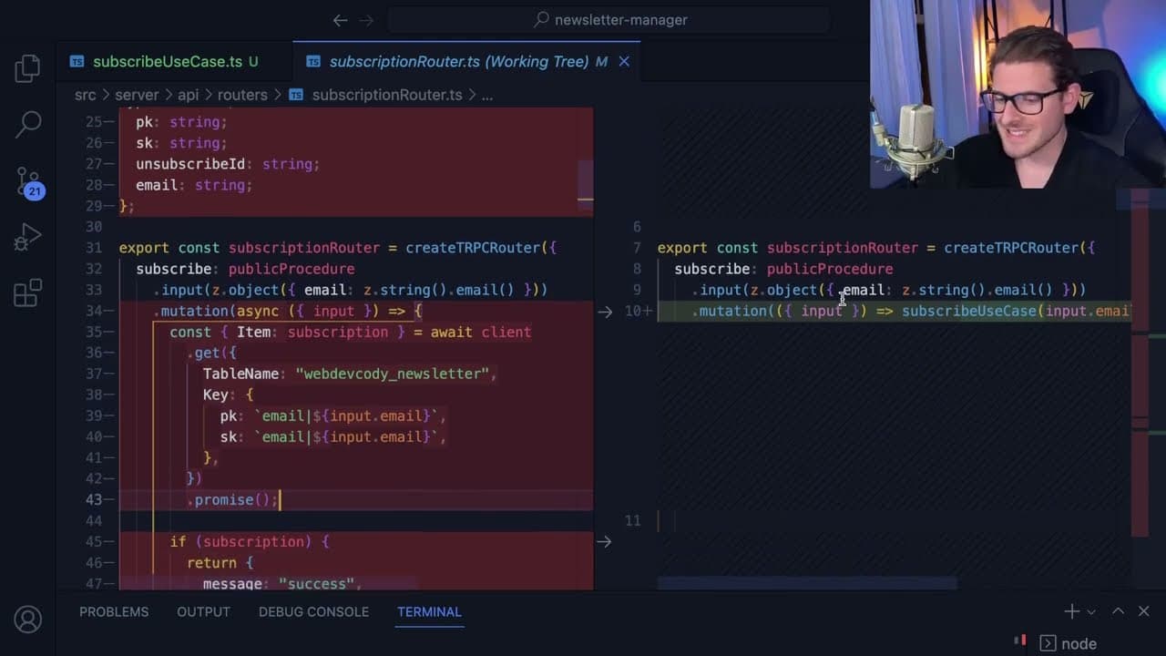This screenshot has width=1166, height=656.
Task: Click the diff editor horizontal scrollbar
Action: (x=807, y=583)
